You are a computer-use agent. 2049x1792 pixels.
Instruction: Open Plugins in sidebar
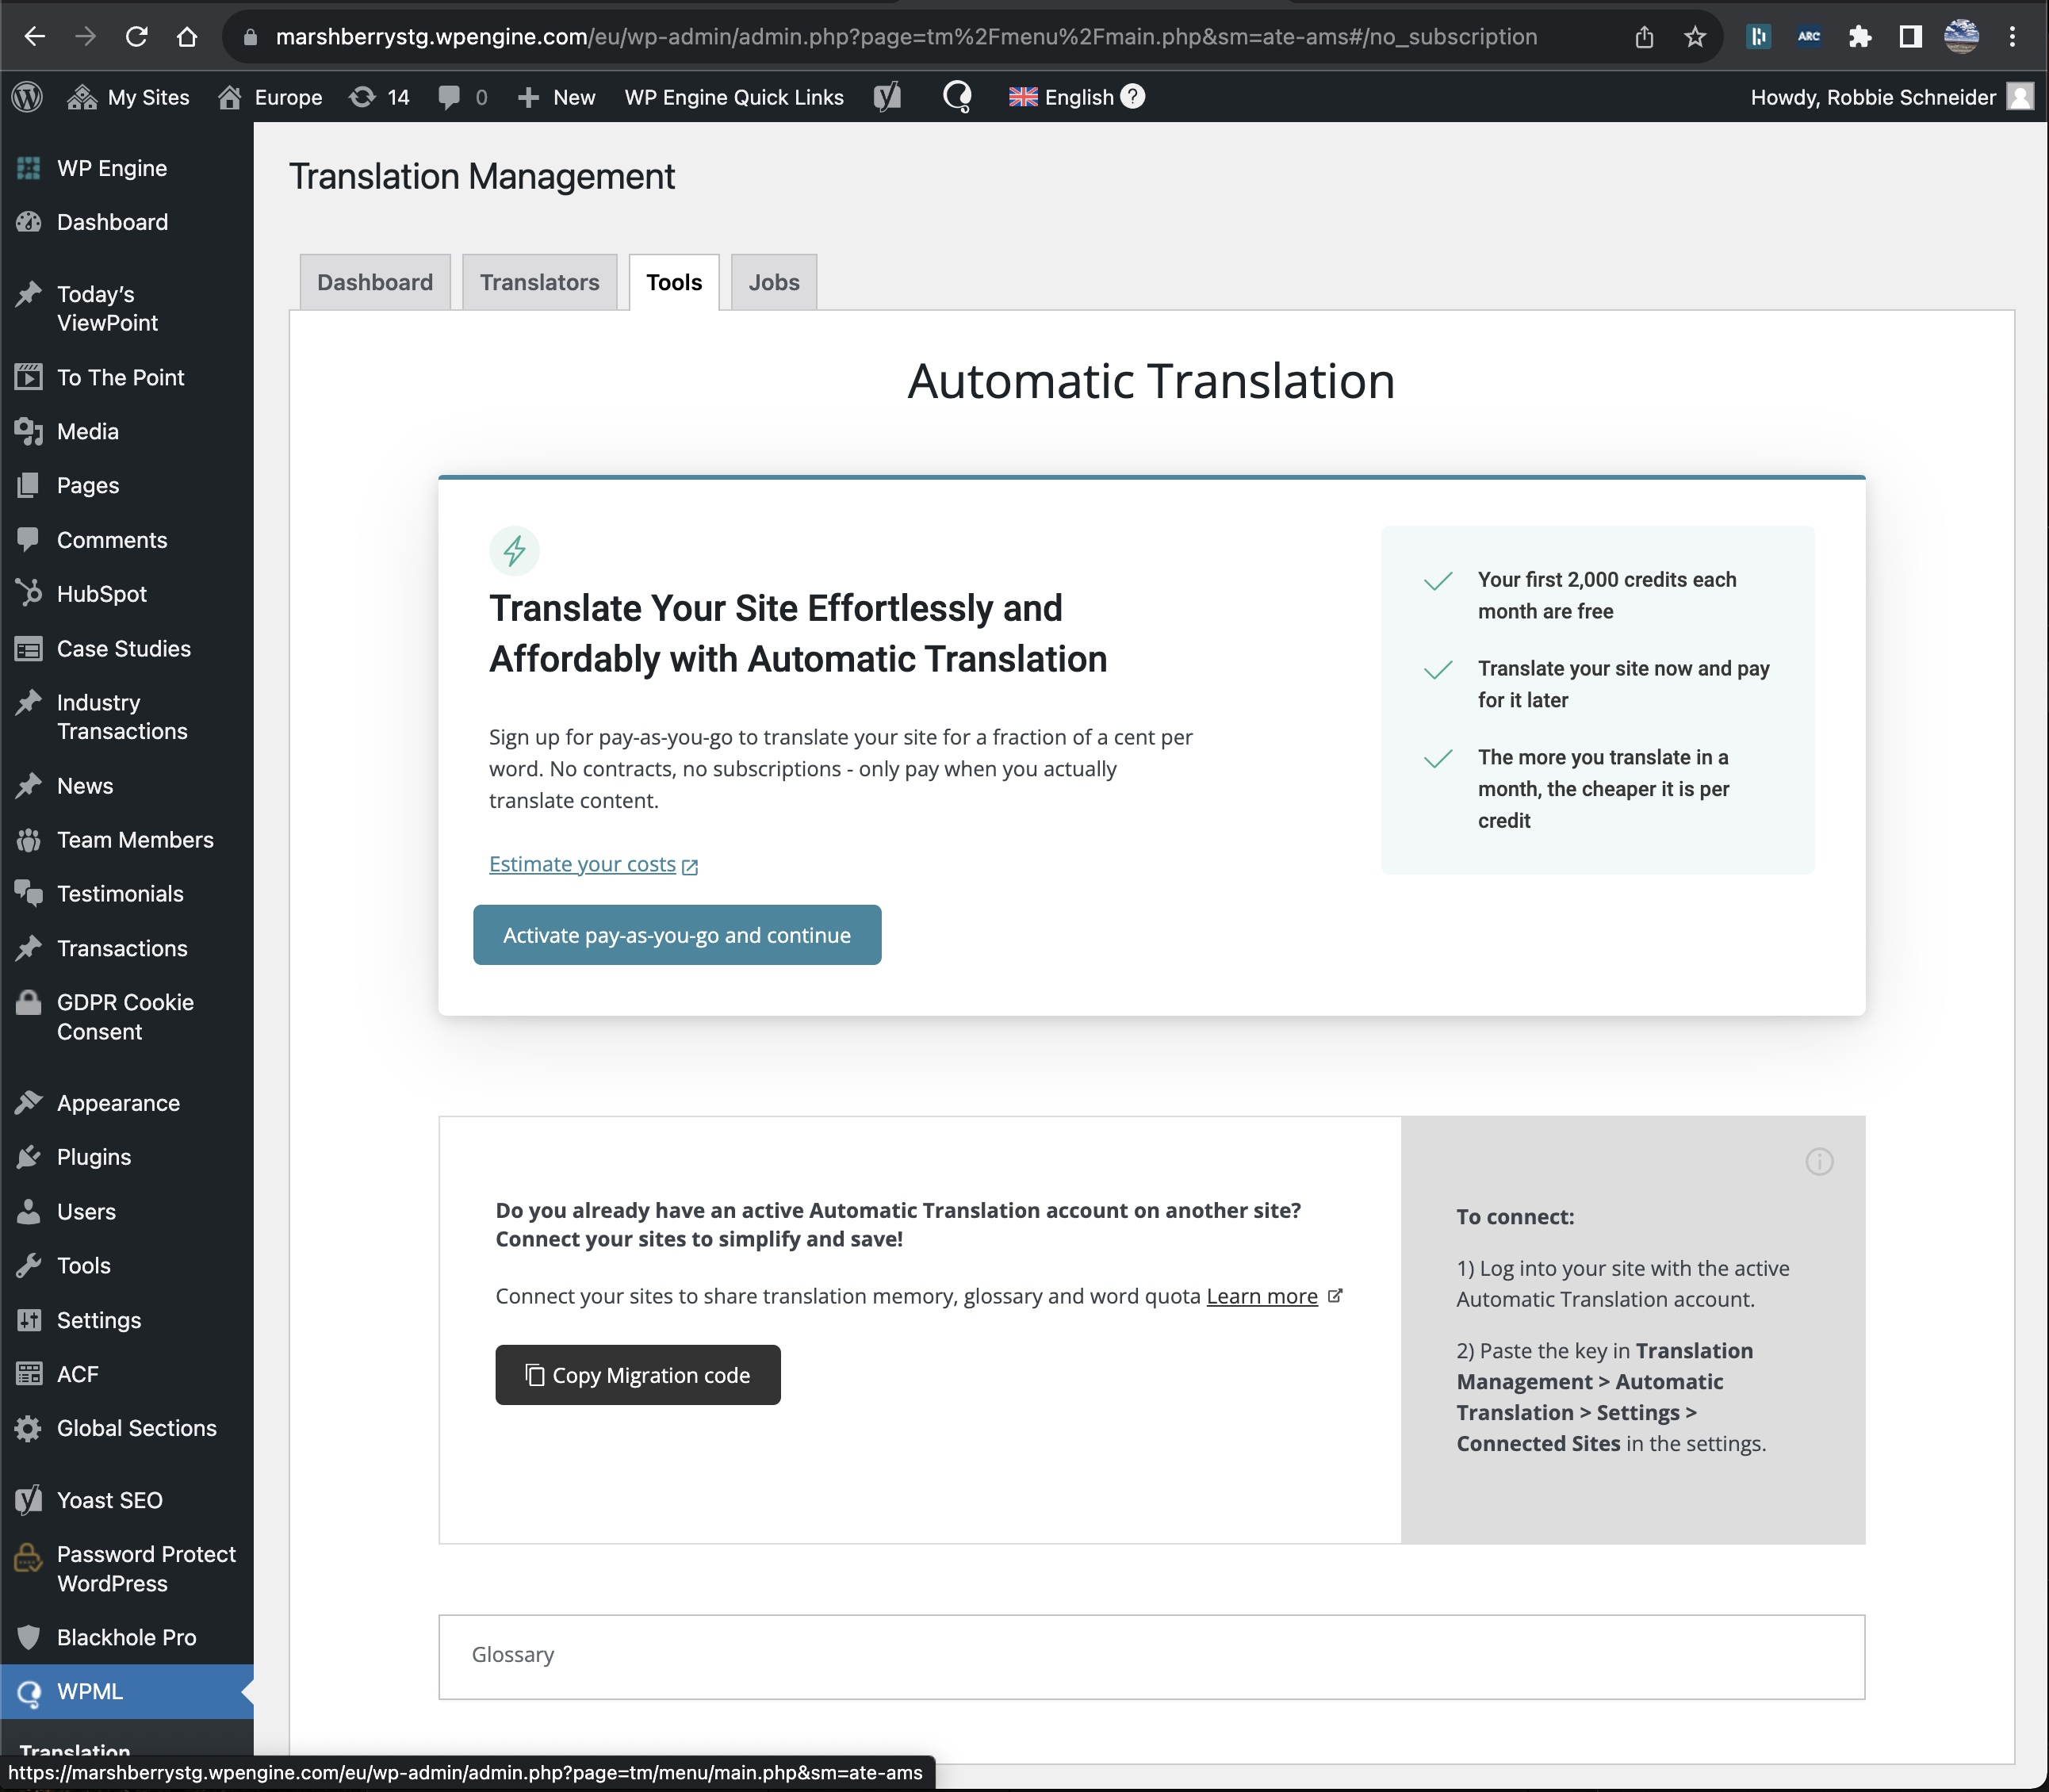tap(127, 1157)
